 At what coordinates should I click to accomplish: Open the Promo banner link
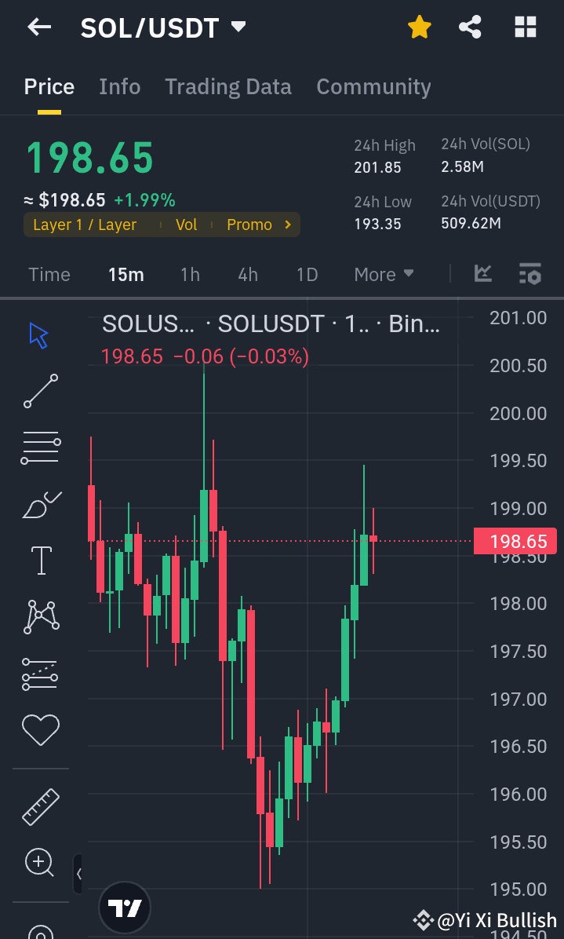249,225
